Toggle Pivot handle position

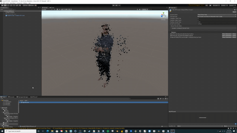(25, 5)
